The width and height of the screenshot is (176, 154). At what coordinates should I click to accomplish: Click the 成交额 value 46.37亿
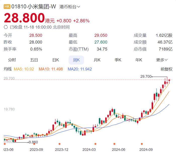point(165,42)
